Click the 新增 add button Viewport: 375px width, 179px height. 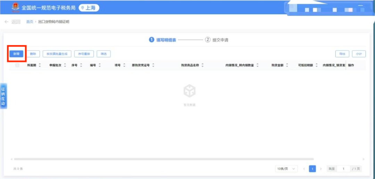(x=16, y=54)
